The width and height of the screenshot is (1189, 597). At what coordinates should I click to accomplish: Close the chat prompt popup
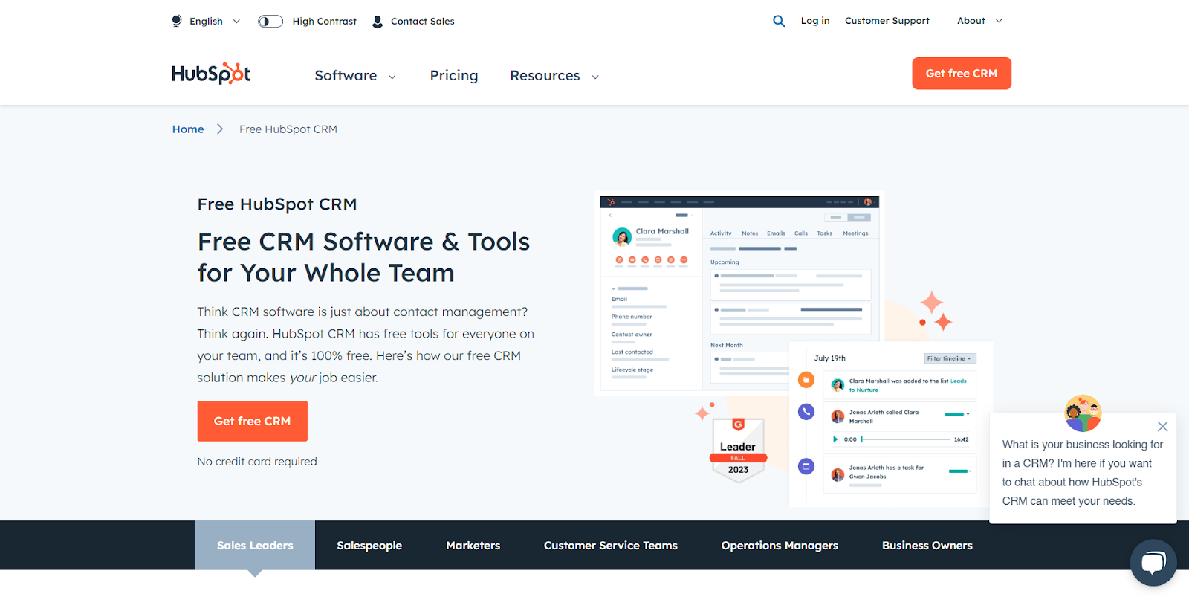1163,427
